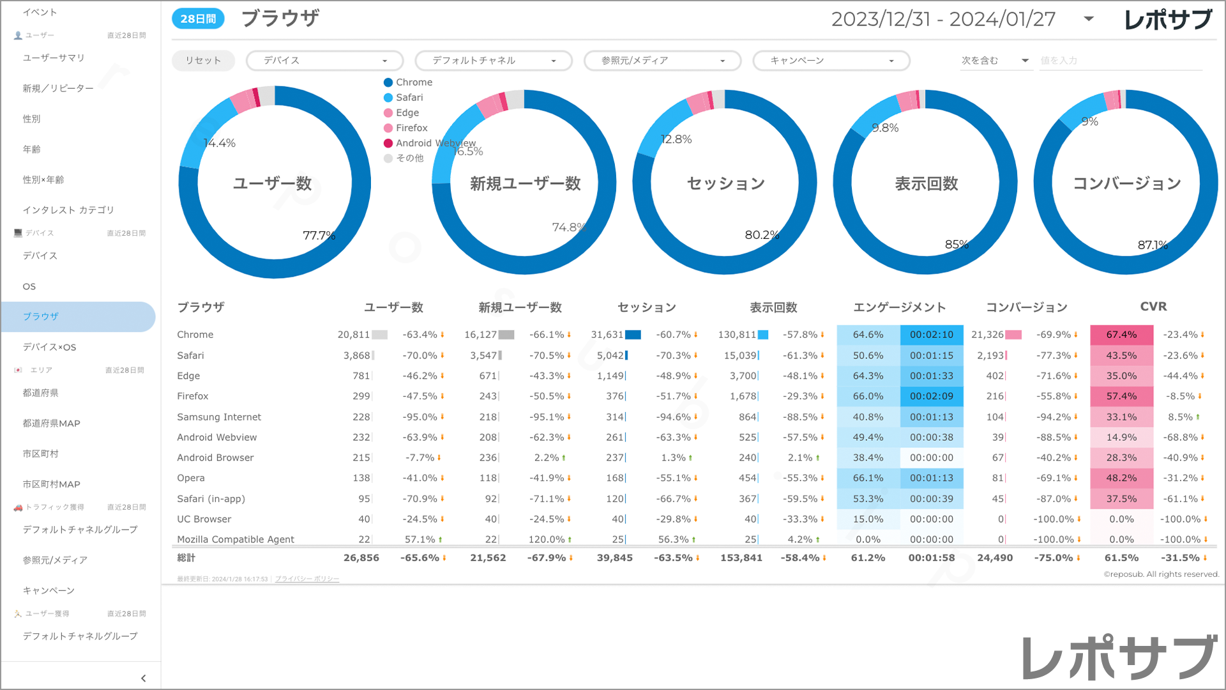Click the レポサブ logo at top right
The width and height of the screenshot is (1226, 690).
1168,19
